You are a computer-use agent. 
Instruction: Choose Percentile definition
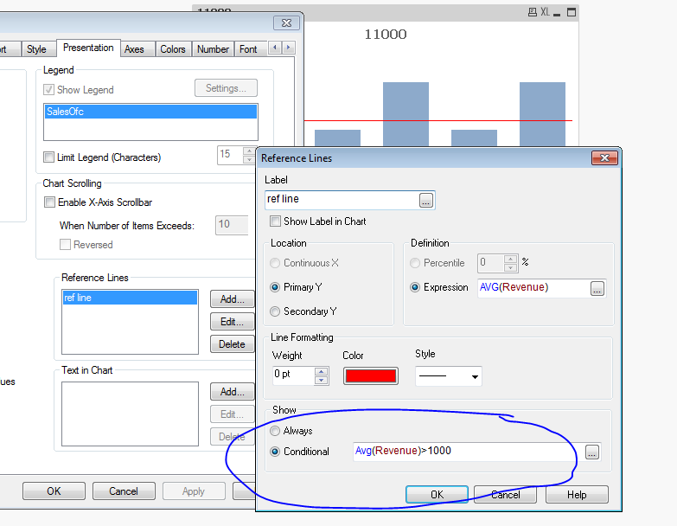(414, 263)
